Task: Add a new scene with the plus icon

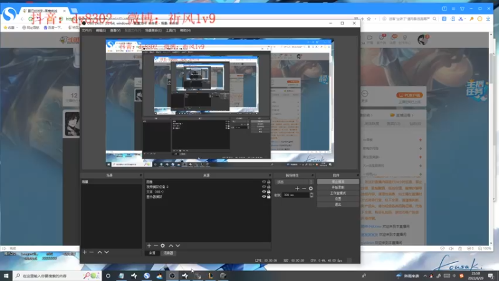Action: point(85,252)
